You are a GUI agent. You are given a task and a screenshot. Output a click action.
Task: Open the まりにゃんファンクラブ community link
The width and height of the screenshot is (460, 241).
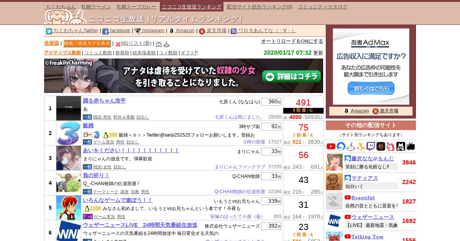coord(240,167)
